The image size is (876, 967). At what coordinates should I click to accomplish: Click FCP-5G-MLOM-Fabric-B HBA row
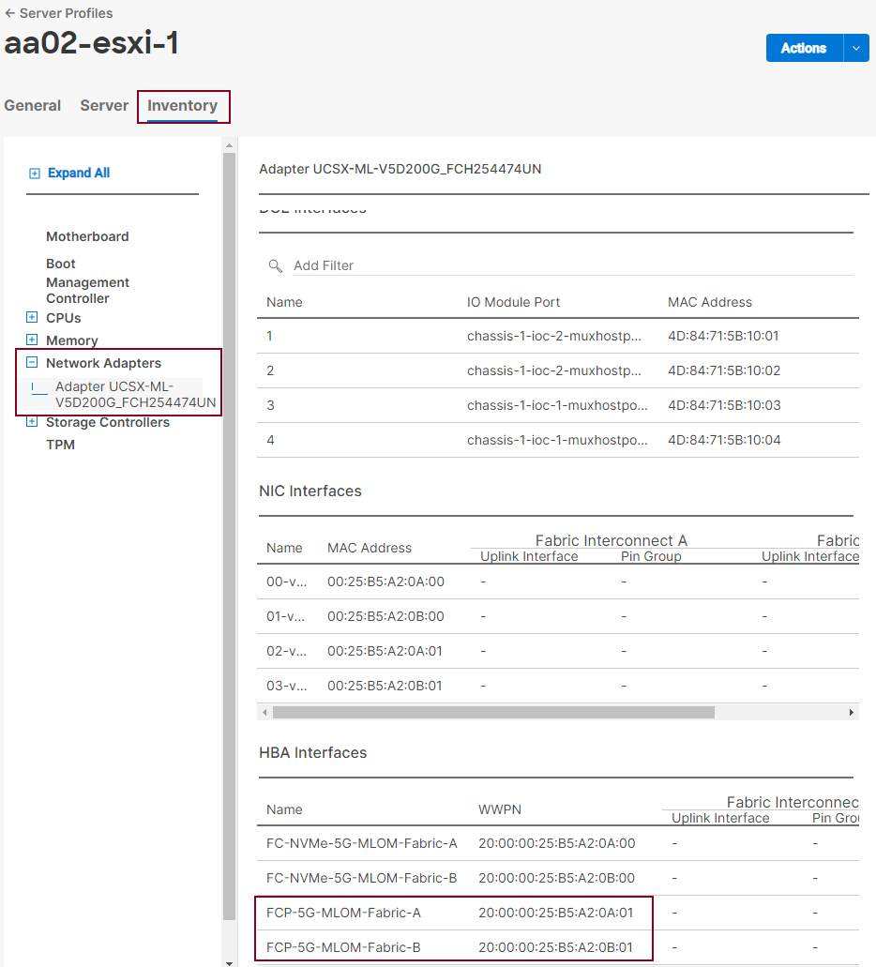pyautogui.click(x=558, y=946)
